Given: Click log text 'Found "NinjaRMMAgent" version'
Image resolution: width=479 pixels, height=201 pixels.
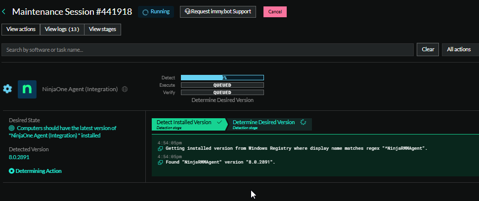Looking at the screenshot, I should coord(220,162).
